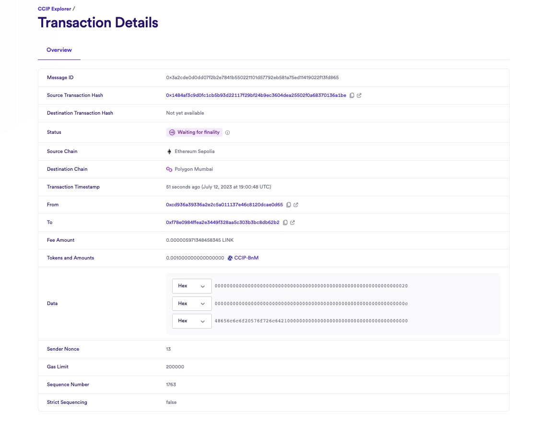This screenshot has width=536, height=425.
Task: Click the 'Destination Transaction Hash' row label
Action: click(80, 113)
